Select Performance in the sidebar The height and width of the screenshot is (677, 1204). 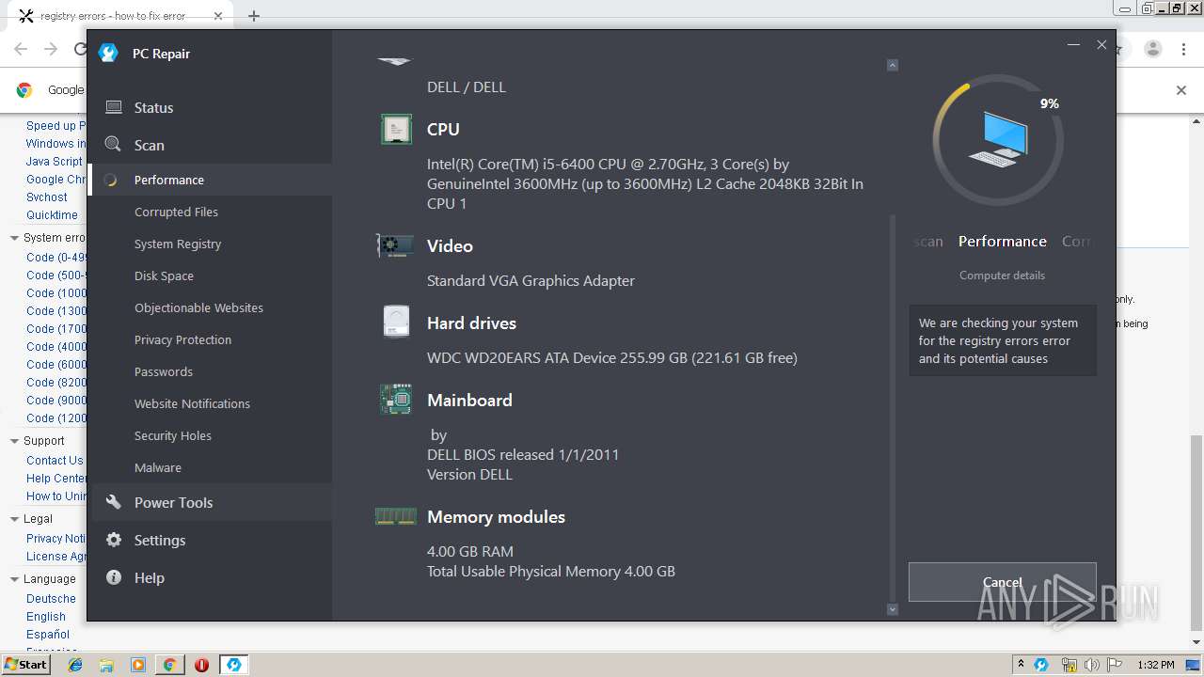(x=210, y=180)
